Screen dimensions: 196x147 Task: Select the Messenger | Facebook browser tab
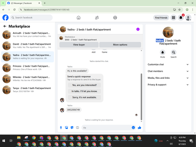click(x=24, y=3)
